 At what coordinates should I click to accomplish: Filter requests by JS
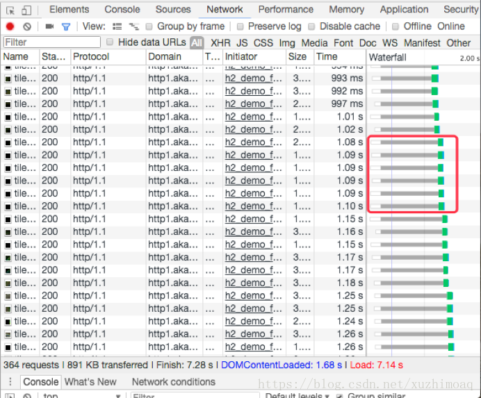pos(242,43)
